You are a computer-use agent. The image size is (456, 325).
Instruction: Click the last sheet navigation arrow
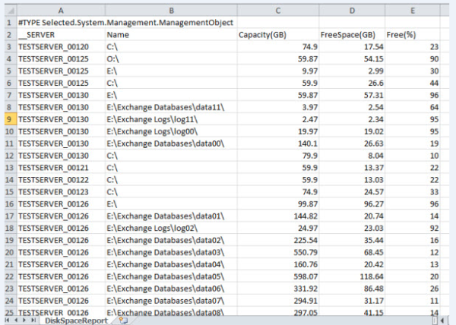[33, 320]
